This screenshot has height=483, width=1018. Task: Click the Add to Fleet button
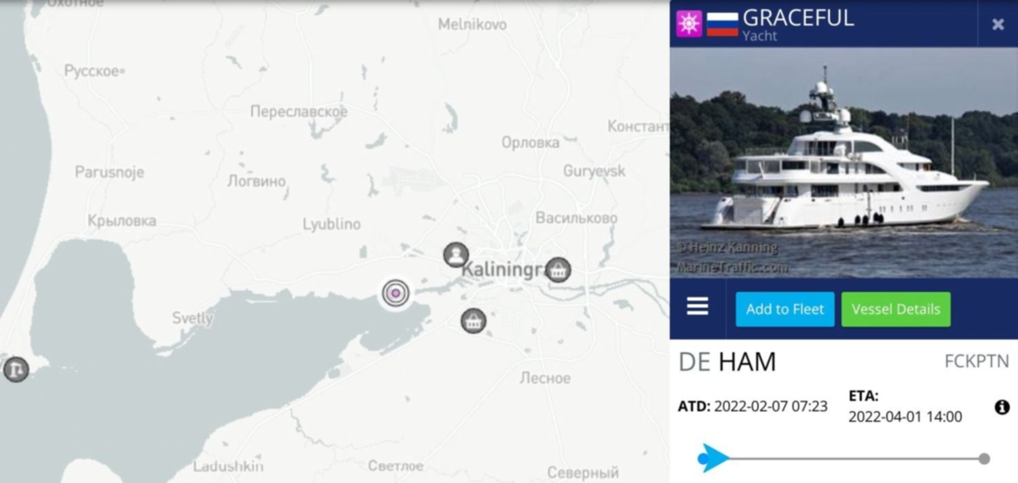(x=785, y=309)
